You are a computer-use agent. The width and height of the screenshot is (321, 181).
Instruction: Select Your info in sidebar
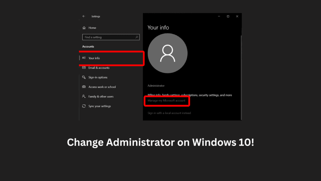(94, 58)
